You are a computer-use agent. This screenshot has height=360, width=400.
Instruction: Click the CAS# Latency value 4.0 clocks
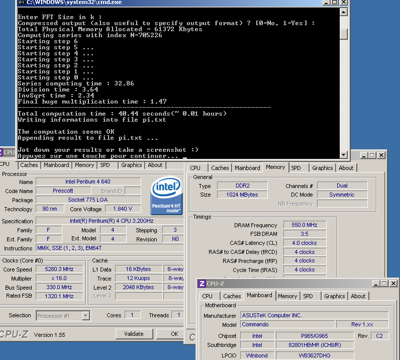[305, 243]
